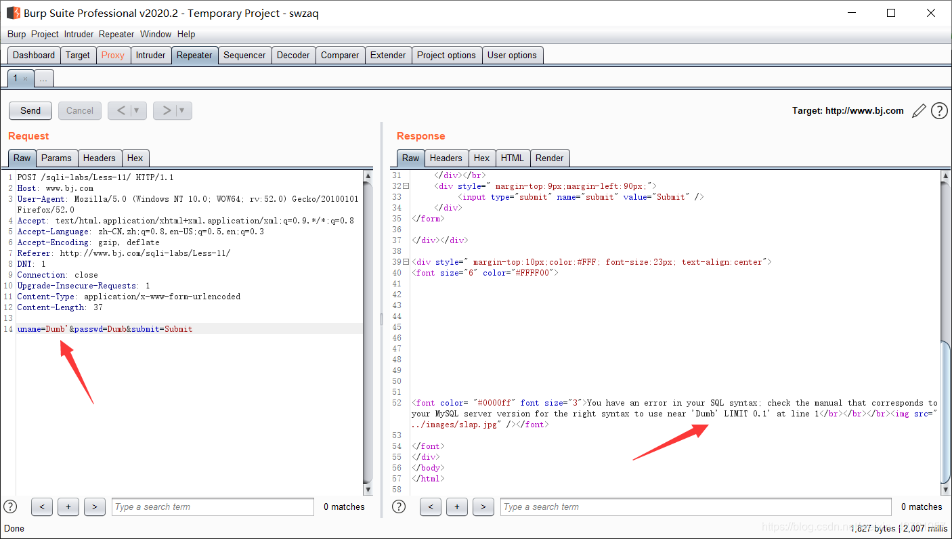This screenshot has width=952, height=539.
Task: Select the Response Headers tab
Action: pos(446,158)
